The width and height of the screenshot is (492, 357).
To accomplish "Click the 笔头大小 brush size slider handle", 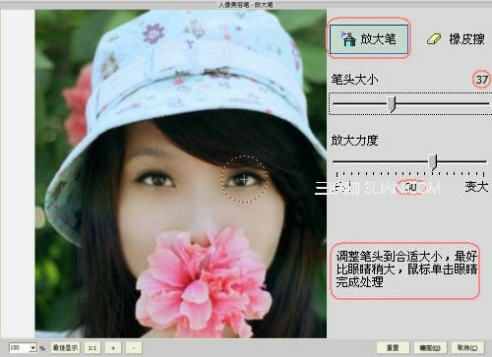I will coord(392,104).
